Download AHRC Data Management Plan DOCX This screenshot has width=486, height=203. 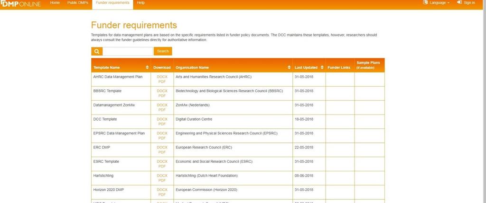[162, 77]
